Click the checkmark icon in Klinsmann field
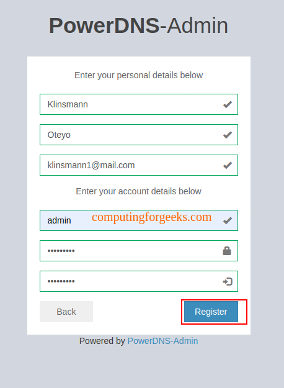 point(228,104)
